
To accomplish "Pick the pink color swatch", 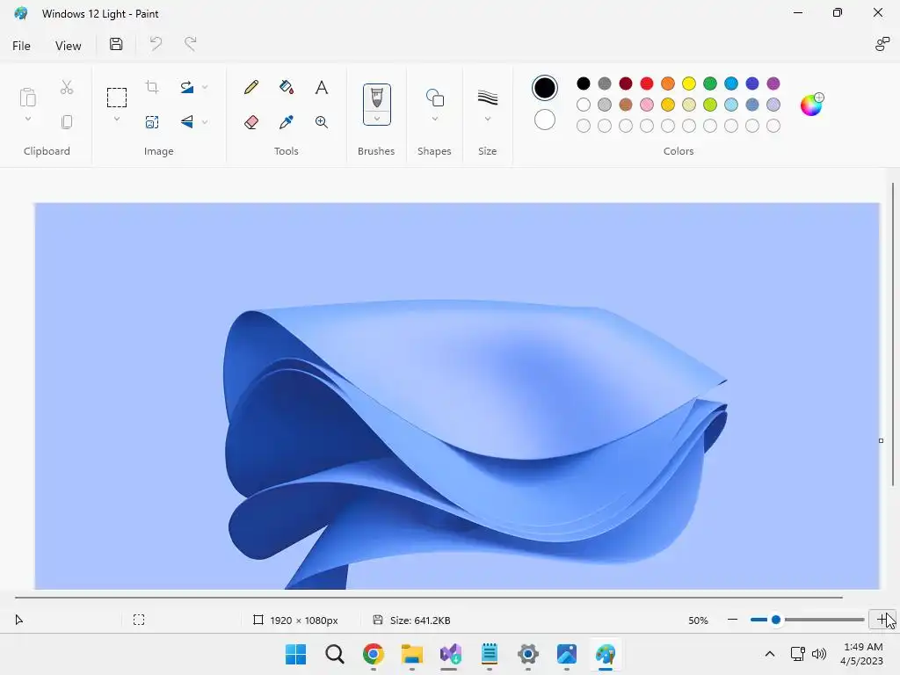I will [647, 105].
